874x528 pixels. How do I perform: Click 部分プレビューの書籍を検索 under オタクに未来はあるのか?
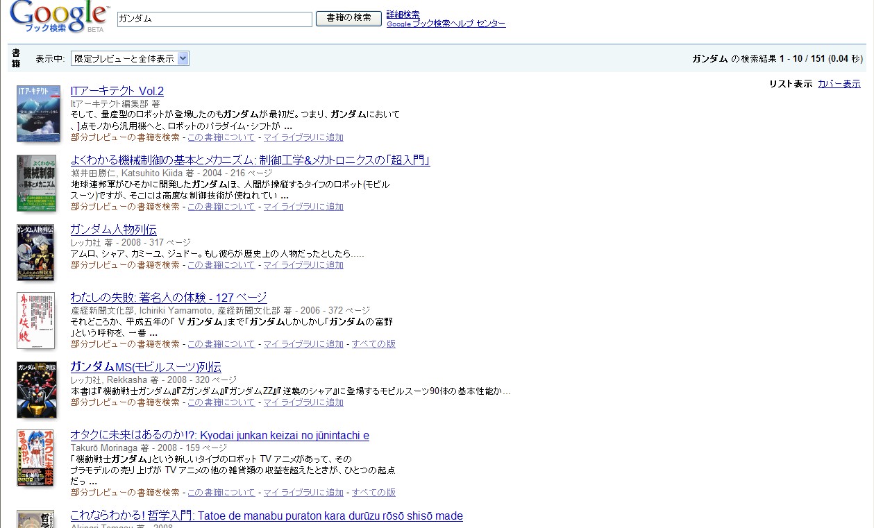tap(125, 493)
